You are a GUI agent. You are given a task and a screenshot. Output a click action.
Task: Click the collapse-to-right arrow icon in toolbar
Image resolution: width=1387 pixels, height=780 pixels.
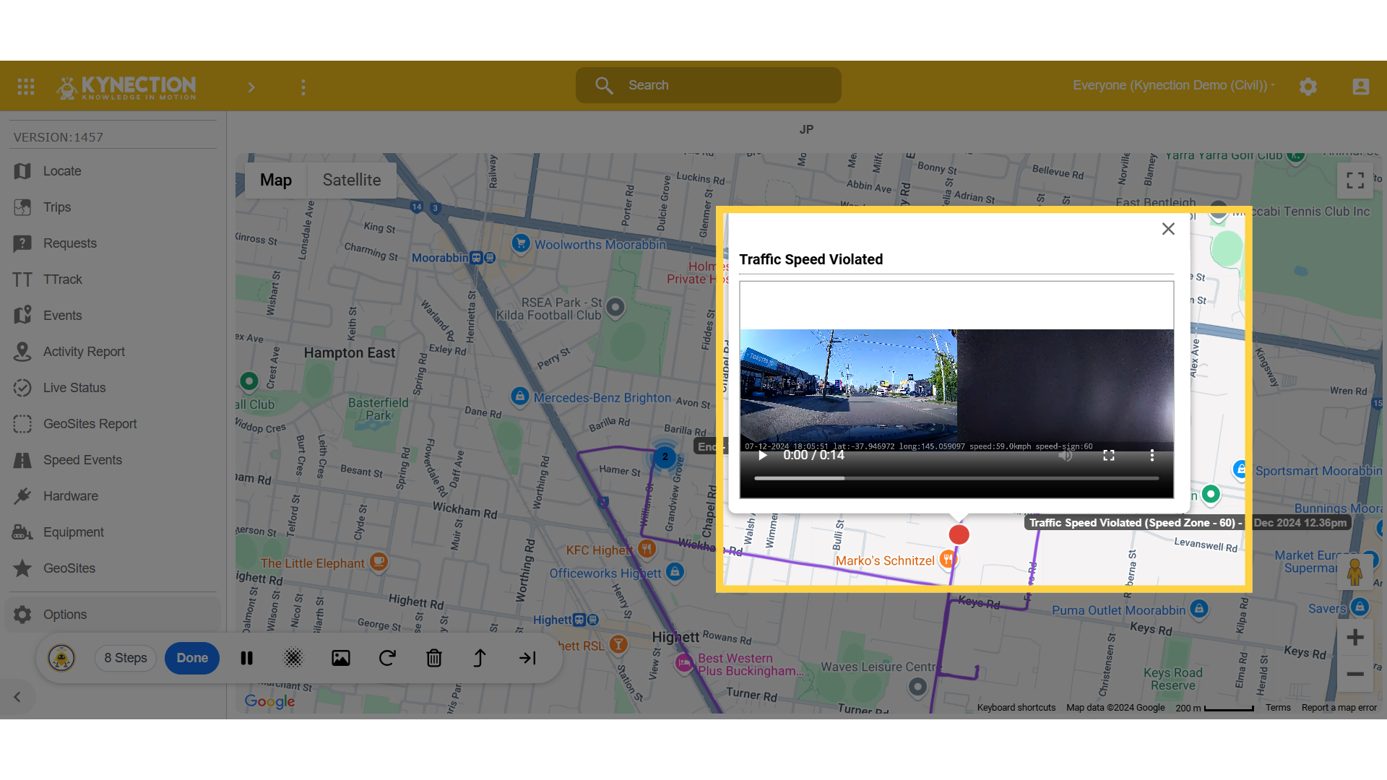[x=527, y=658]
